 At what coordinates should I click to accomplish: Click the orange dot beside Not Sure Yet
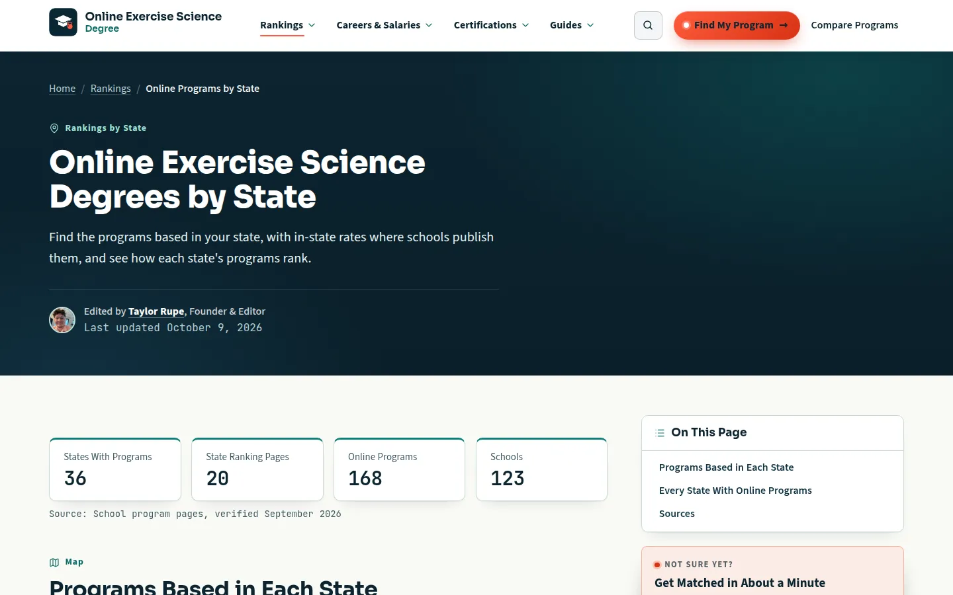click(657, 565)
